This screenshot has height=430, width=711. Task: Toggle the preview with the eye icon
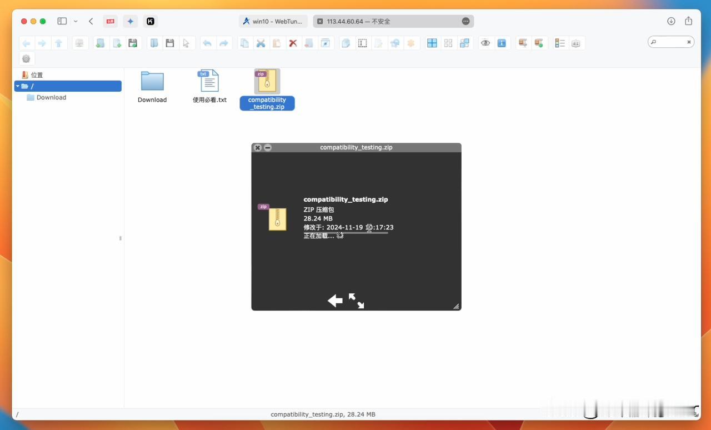(485, 43)
